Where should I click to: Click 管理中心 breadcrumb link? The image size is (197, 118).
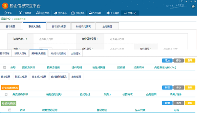[5, 19]
